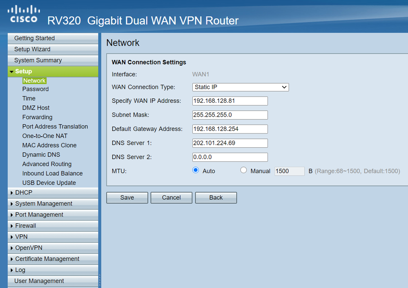Collapse the Setup section
The width and height of the screenshot is (408, 288).
click(53, 71)
